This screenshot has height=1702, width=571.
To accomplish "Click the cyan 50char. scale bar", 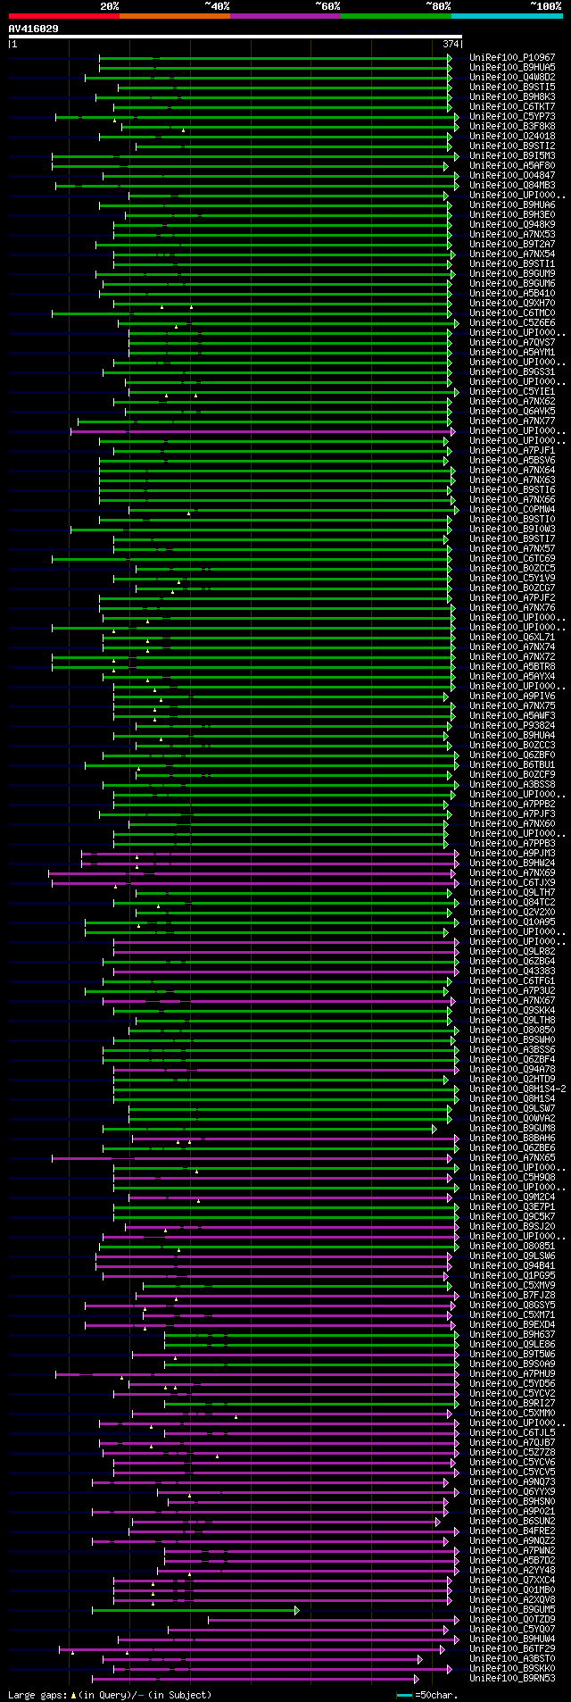I will (405, 1694).
